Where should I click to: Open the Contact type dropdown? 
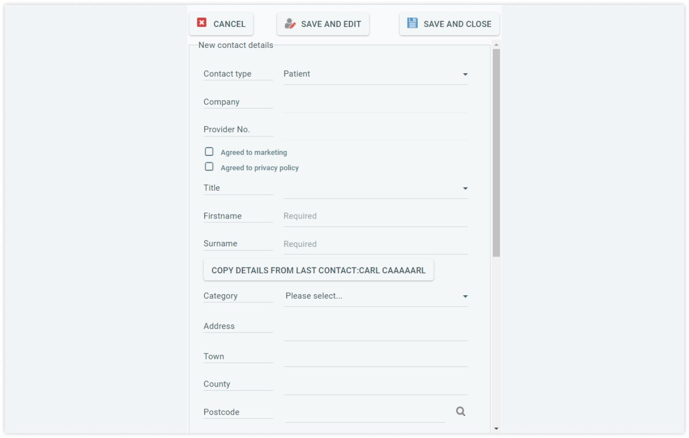click(375, 74)
